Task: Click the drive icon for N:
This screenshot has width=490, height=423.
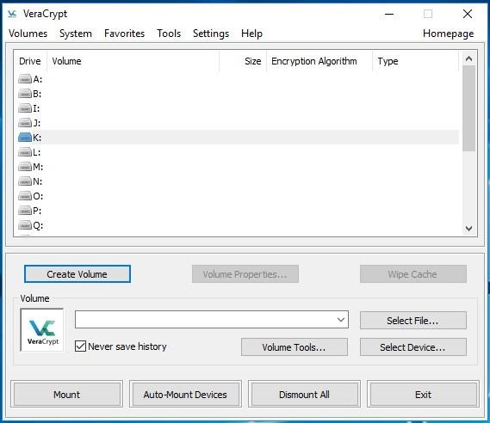Action: pos(25,181)
